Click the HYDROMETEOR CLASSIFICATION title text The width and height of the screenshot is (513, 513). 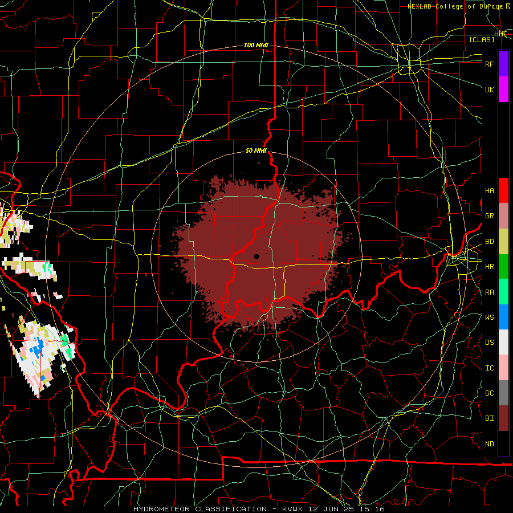(x=200, y=509)
